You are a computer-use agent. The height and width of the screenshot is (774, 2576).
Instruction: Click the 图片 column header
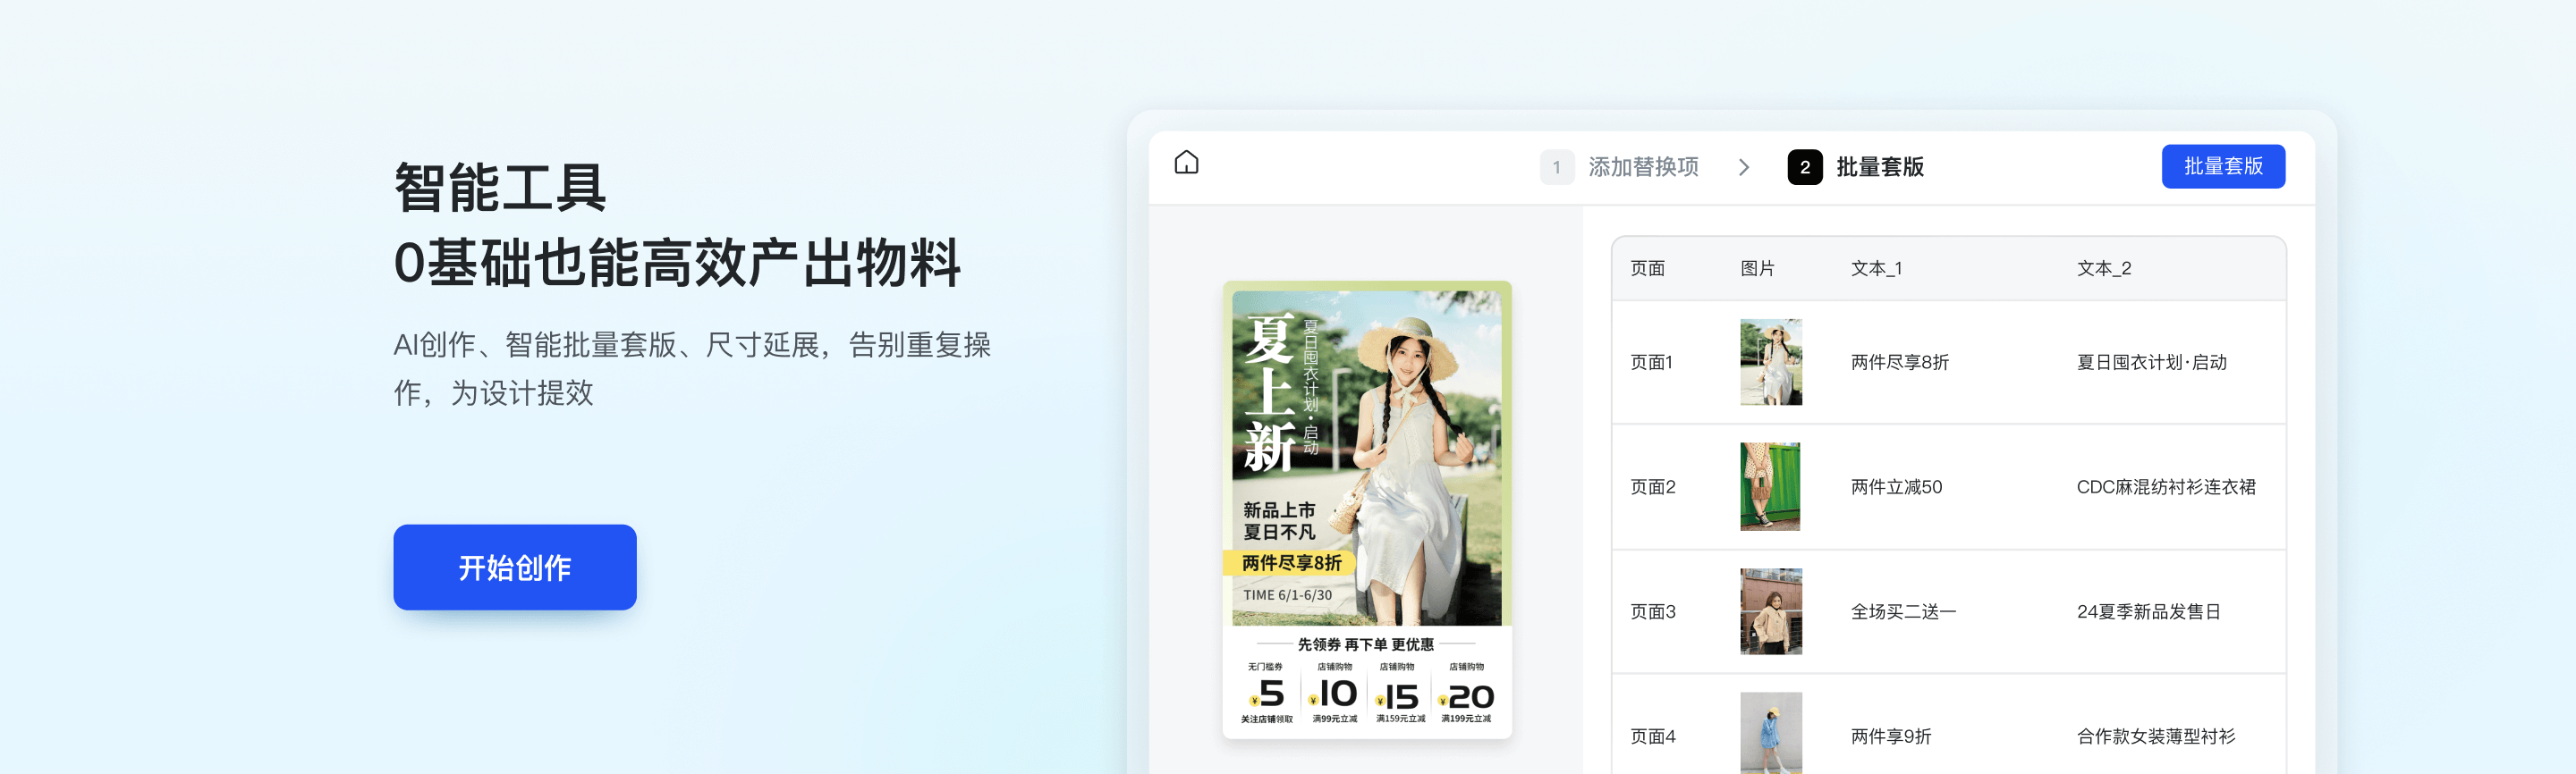1757,269
